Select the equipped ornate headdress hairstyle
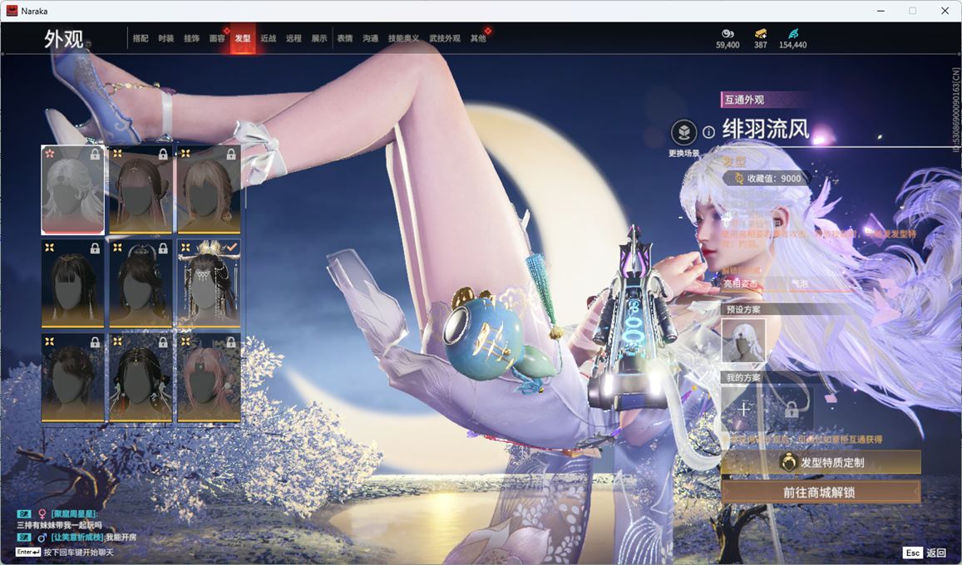This screenshot has height=565, width=962. [209, 283]
